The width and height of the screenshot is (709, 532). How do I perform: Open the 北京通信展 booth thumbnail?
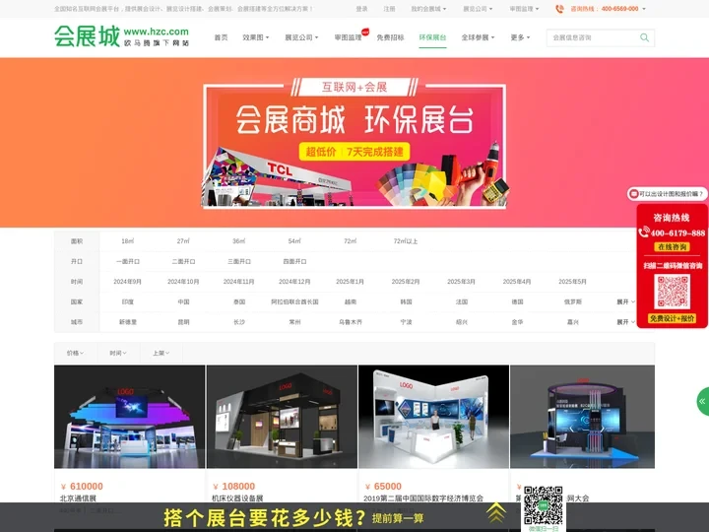point(129,417)
